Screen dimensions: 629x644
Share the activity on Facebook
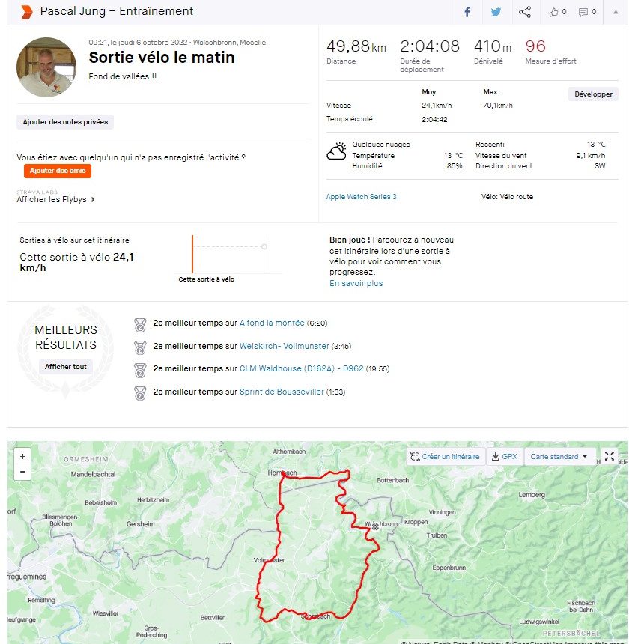point(467,12)
